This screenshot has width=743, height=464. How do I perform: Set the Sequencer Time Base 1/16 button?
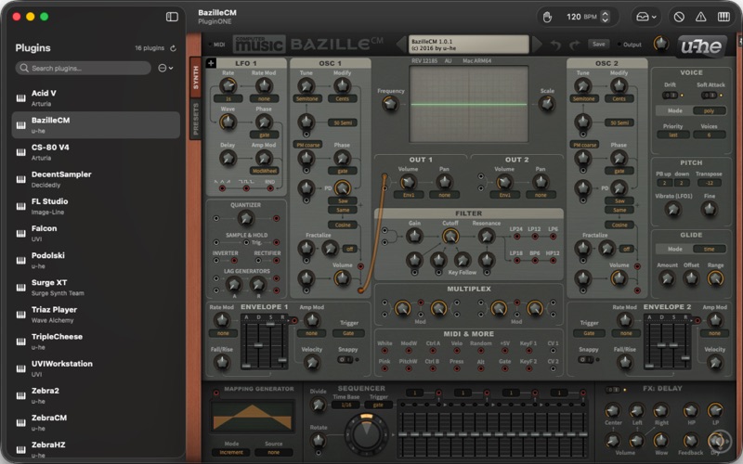346,406
